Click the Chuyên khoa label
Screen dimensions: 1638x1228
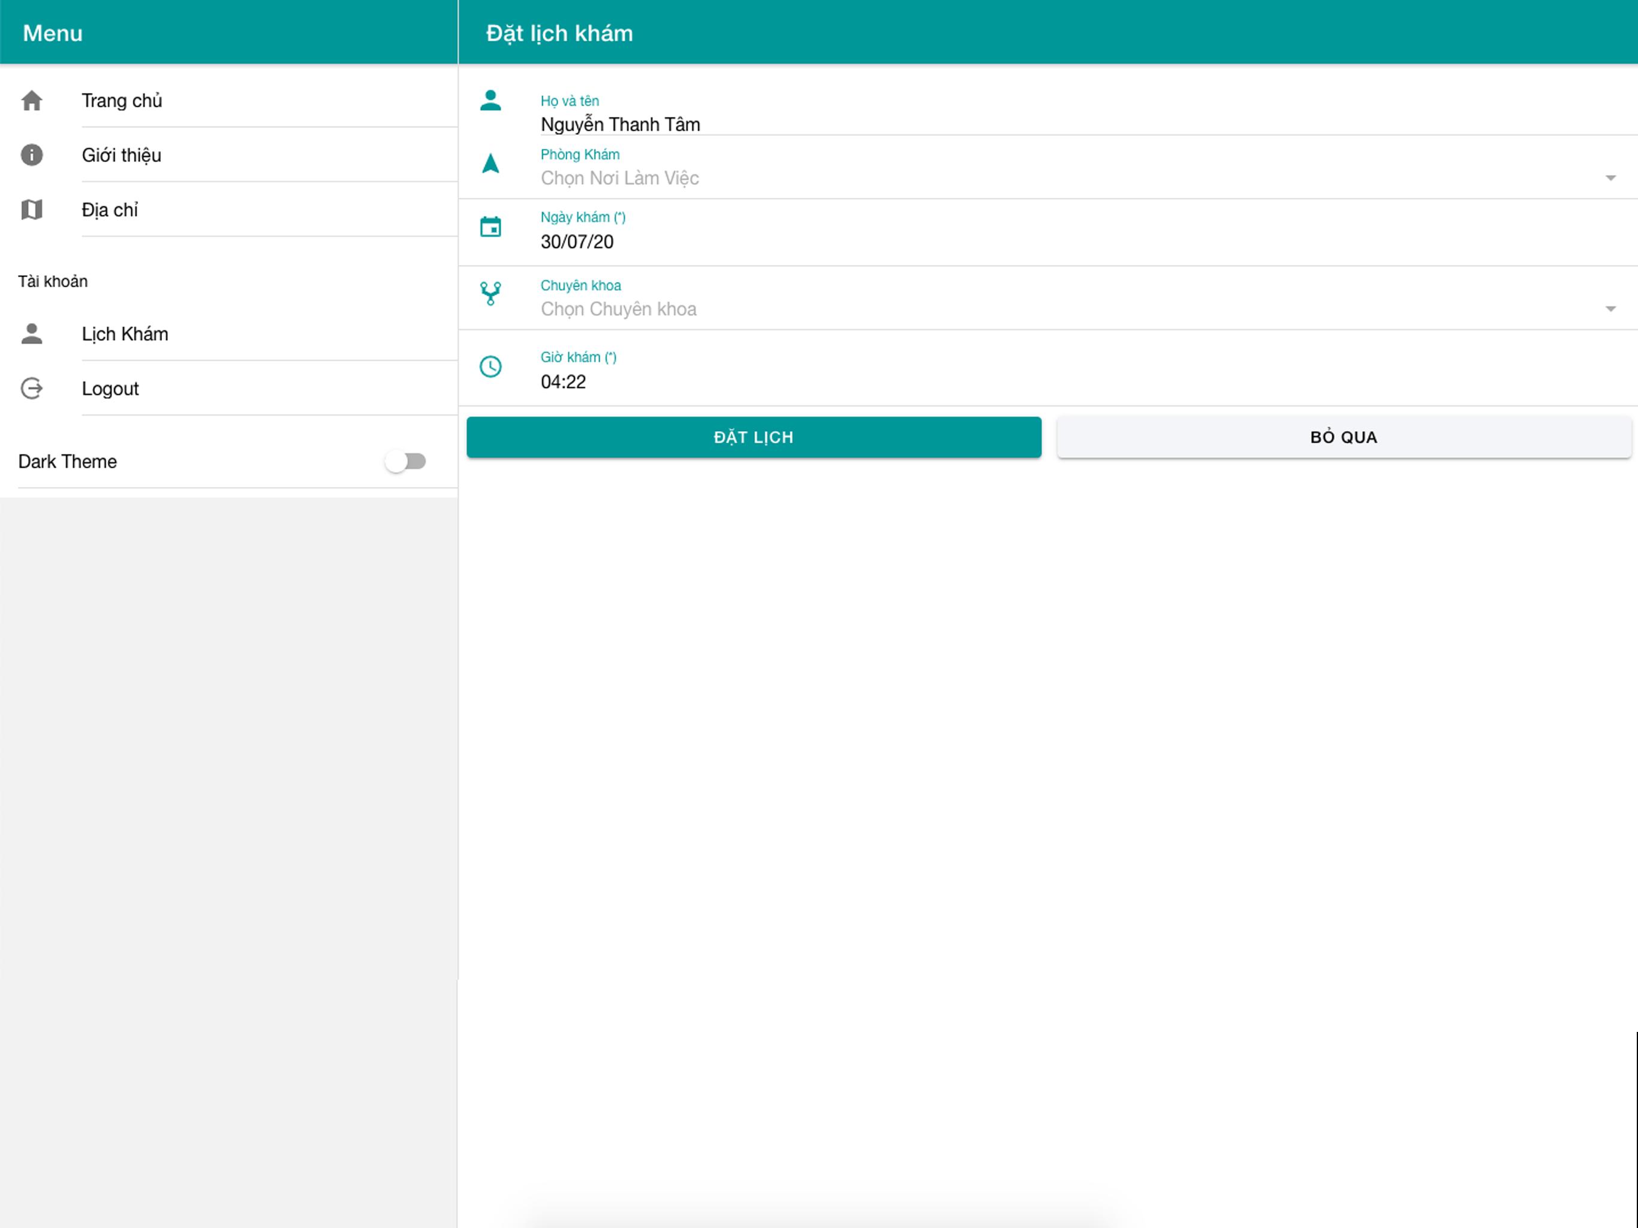(580, 285)
